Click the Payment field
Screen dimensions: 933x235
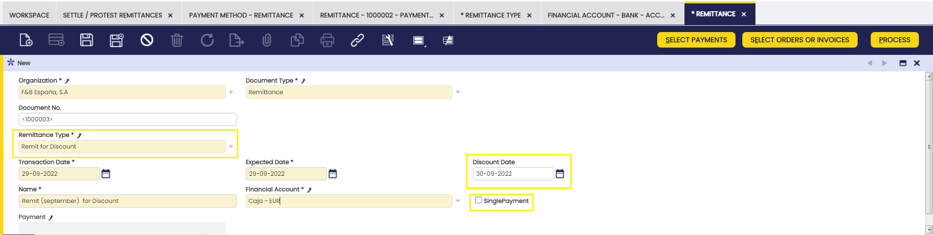(x=122, y=228)
